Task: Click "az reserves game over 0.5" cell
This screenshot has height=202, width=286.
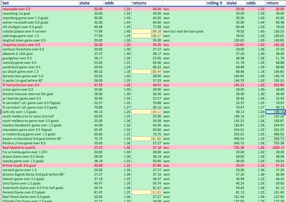Action: (40, 98)
